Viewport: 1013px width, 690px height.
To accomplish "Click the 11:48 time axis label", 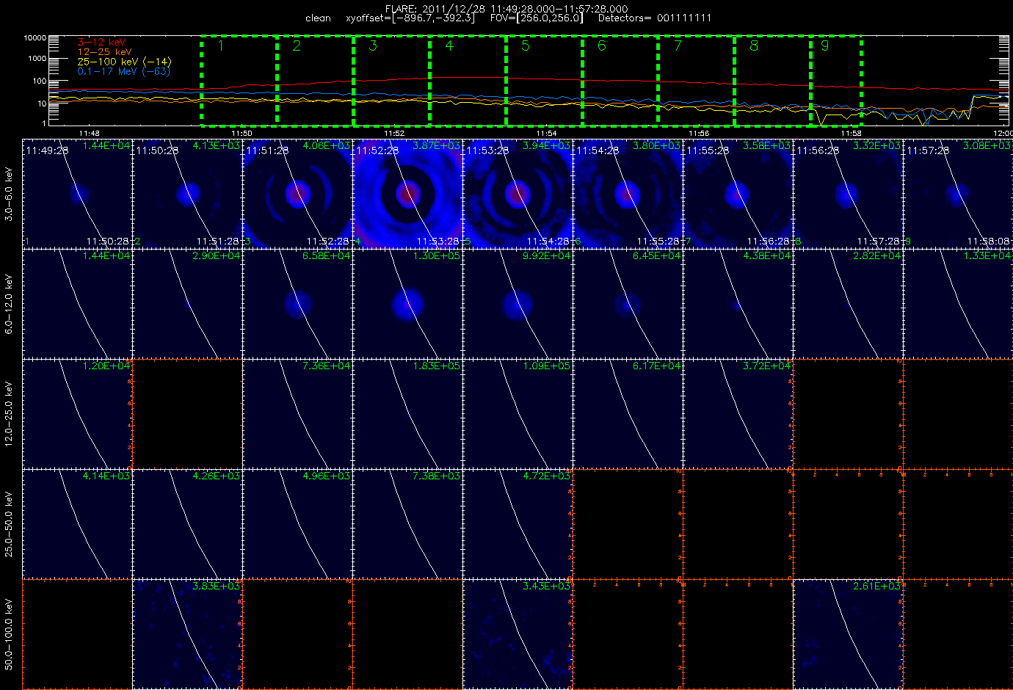I will pos(89,134).
